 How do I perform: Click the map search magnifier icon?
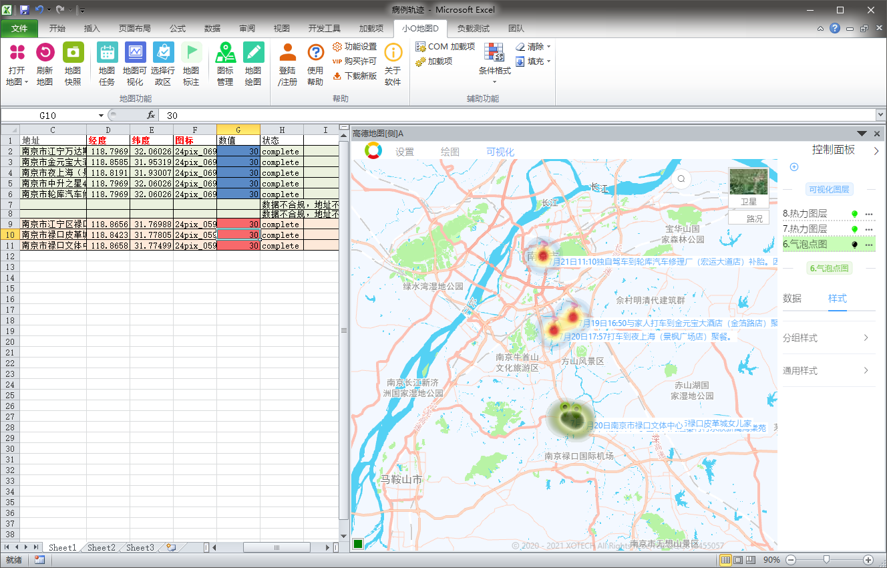pyautogui.click(x=681, y=178)
